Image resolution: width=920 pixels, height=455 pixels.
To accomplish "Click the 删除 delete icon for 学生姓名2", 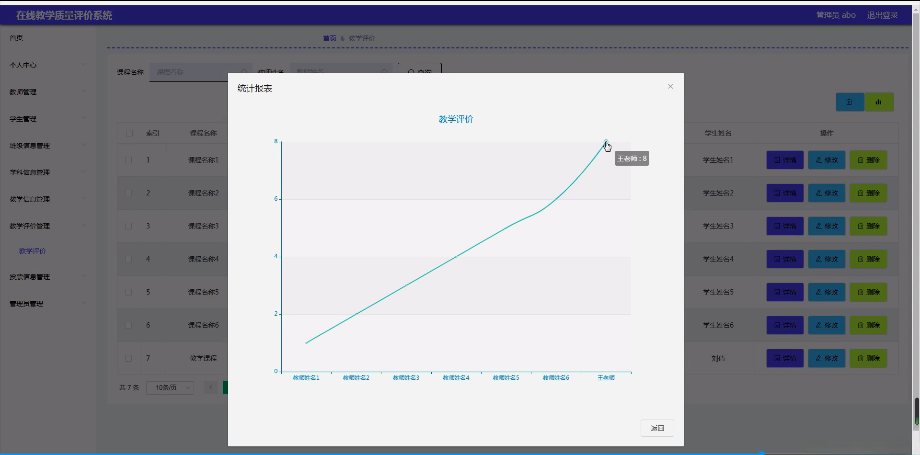I will (x=868, y=193).
